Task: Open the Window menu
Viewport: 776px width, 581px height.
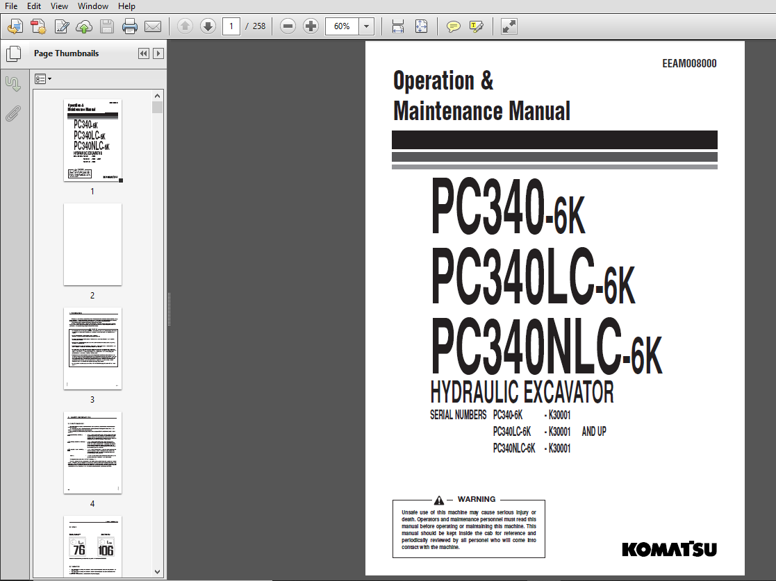Action: click(93, 6)
